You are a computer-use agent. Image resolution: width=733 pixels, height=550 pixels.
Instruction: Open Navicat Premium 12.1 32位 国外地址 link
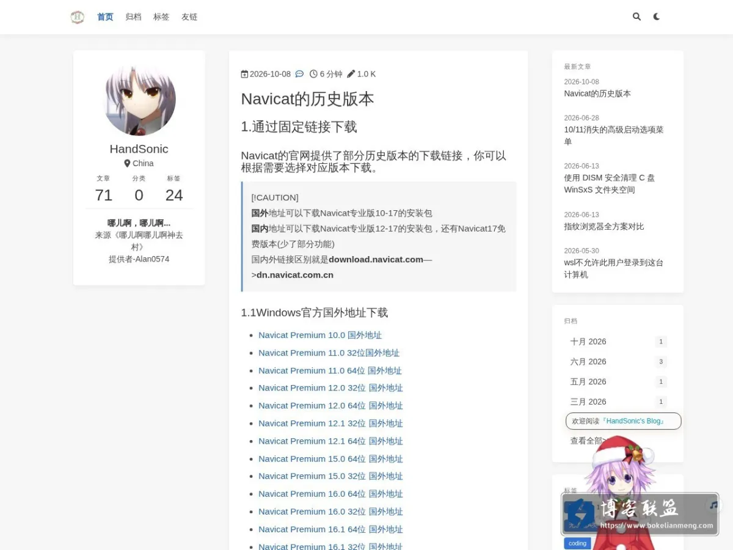[x=330, y=423]
